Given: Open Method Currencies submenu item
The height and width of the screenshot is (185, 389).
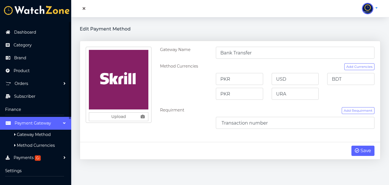Looking at the screenshot, I should pos(36,145).
